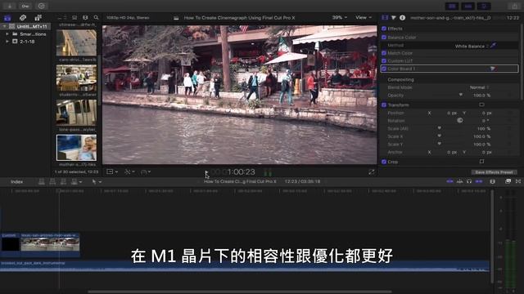
Task: Show the Color inspector triangle tab
Action: click(394, 18)
